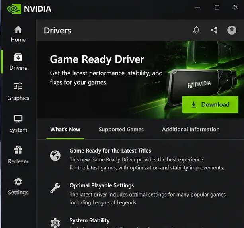The image size is (244, 228).
Task: Click the wrench icon for Optimal Playable Settings
Action: [55, 188]
